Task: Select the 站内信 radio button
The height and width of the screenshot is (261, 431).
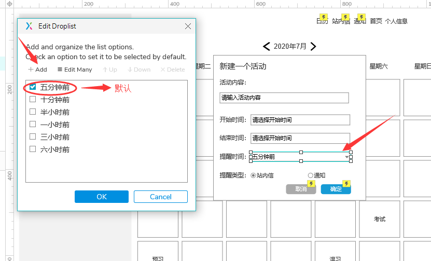Action: (x=253, y=175)
